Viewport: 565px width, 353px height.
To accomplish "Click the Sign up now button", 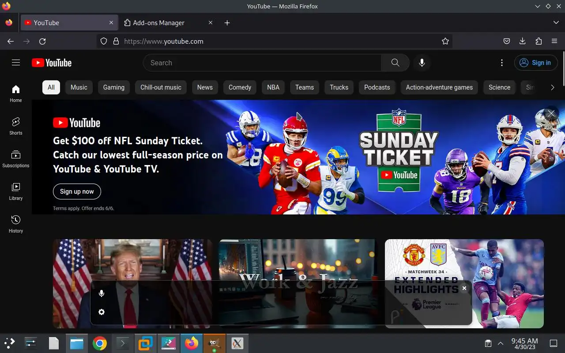I will (x=77, y=192).
